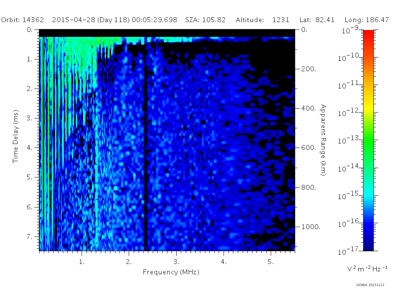
Task: Click the SZA: 105.82 value
Action: pyautogui.click(x=205, y=20)
